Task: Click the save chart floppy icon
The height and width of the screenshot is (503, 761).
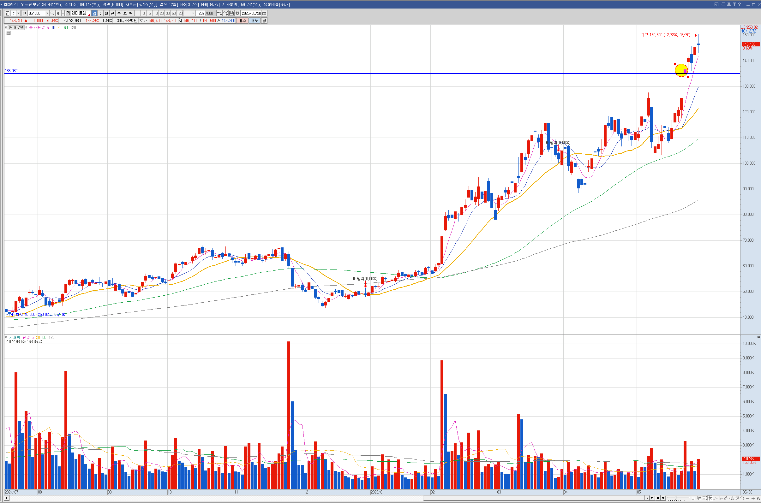Action: [231, 13]
